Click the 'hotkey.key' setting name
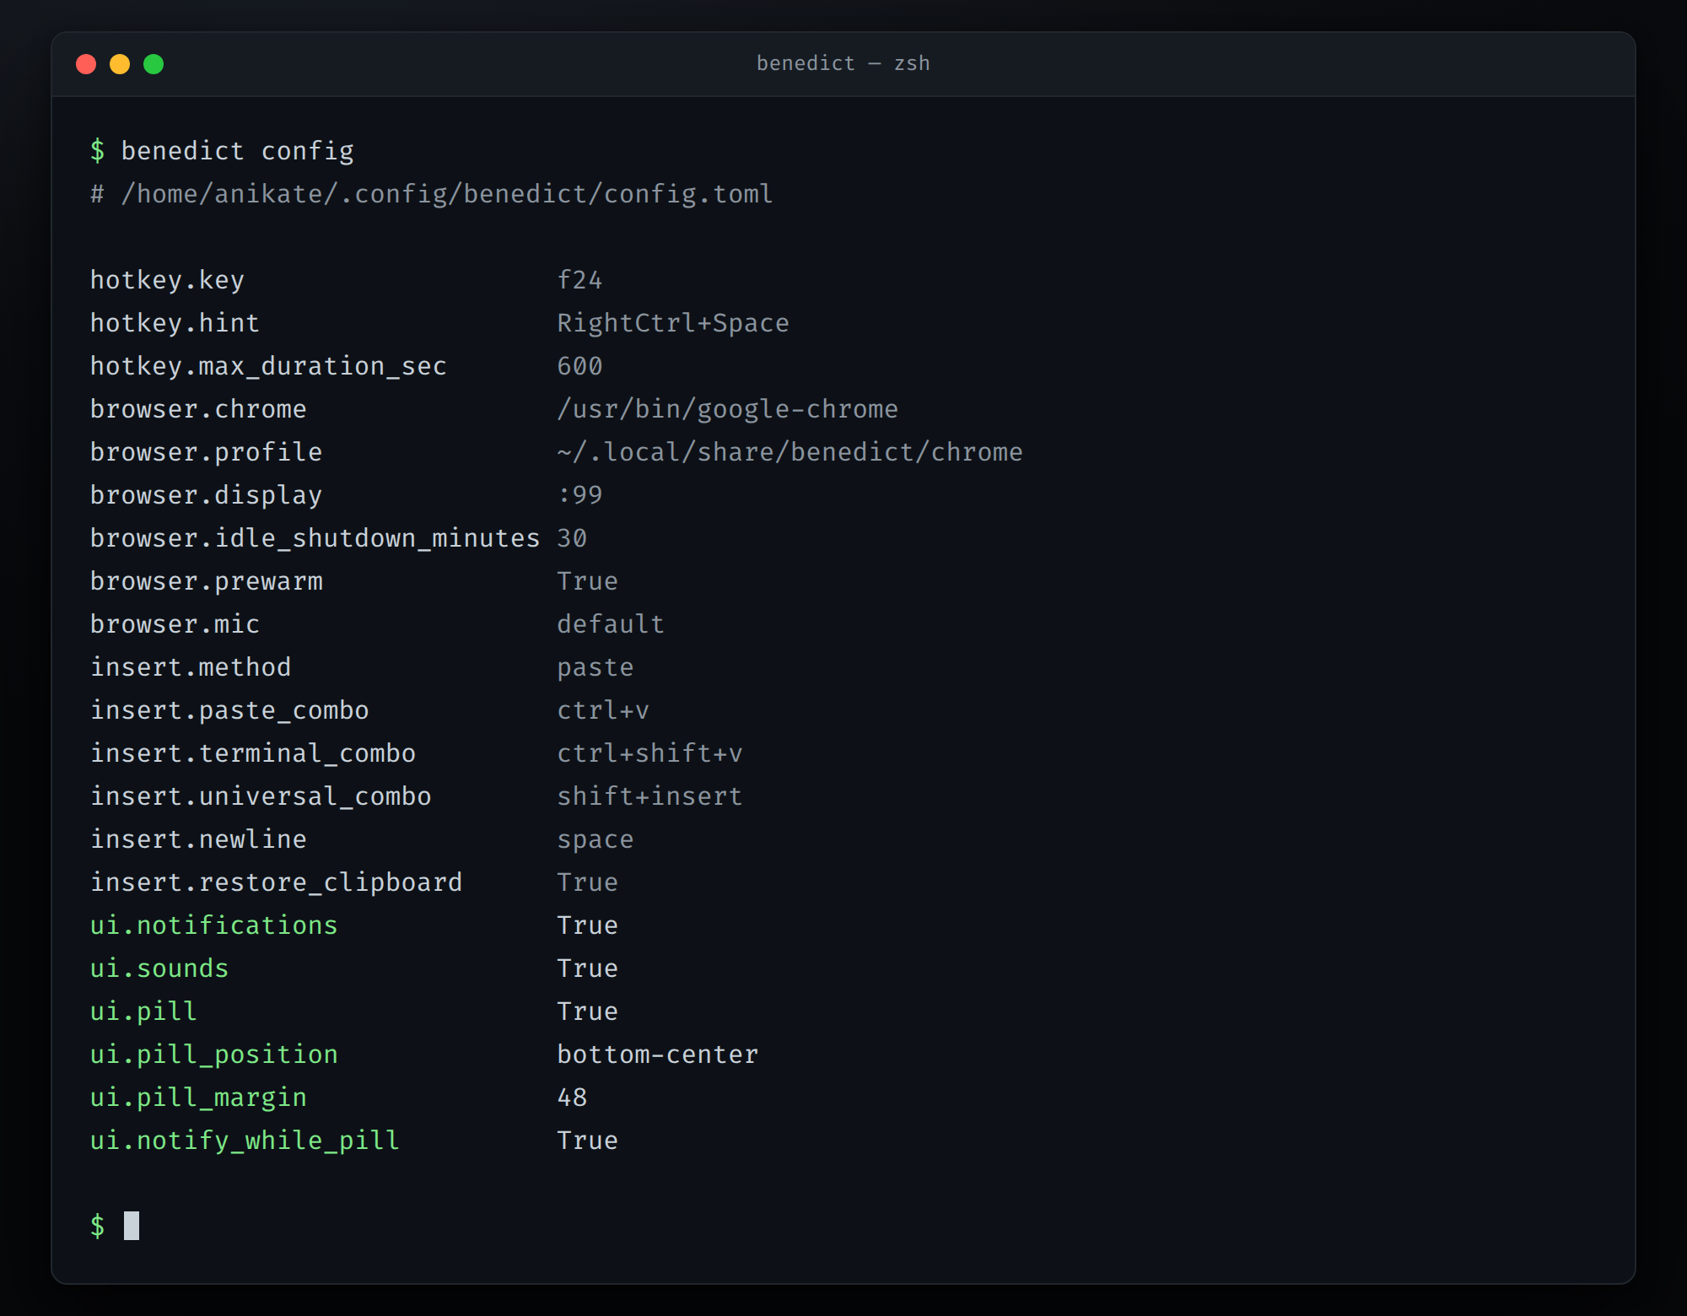Screen dimensions: 1687x1316 (x=167, y=280)
